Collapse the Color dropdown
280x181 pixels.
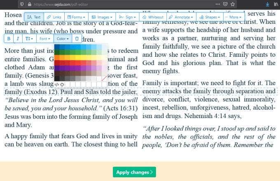(x=63, y=39)
